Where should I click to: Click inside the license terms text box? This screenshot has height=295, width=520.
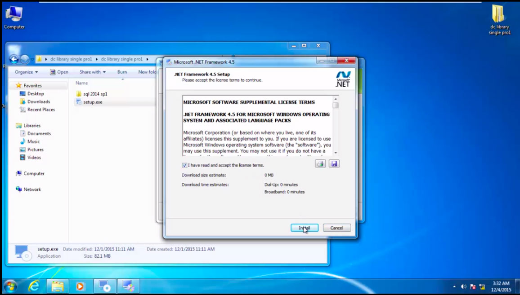[258, 126]
